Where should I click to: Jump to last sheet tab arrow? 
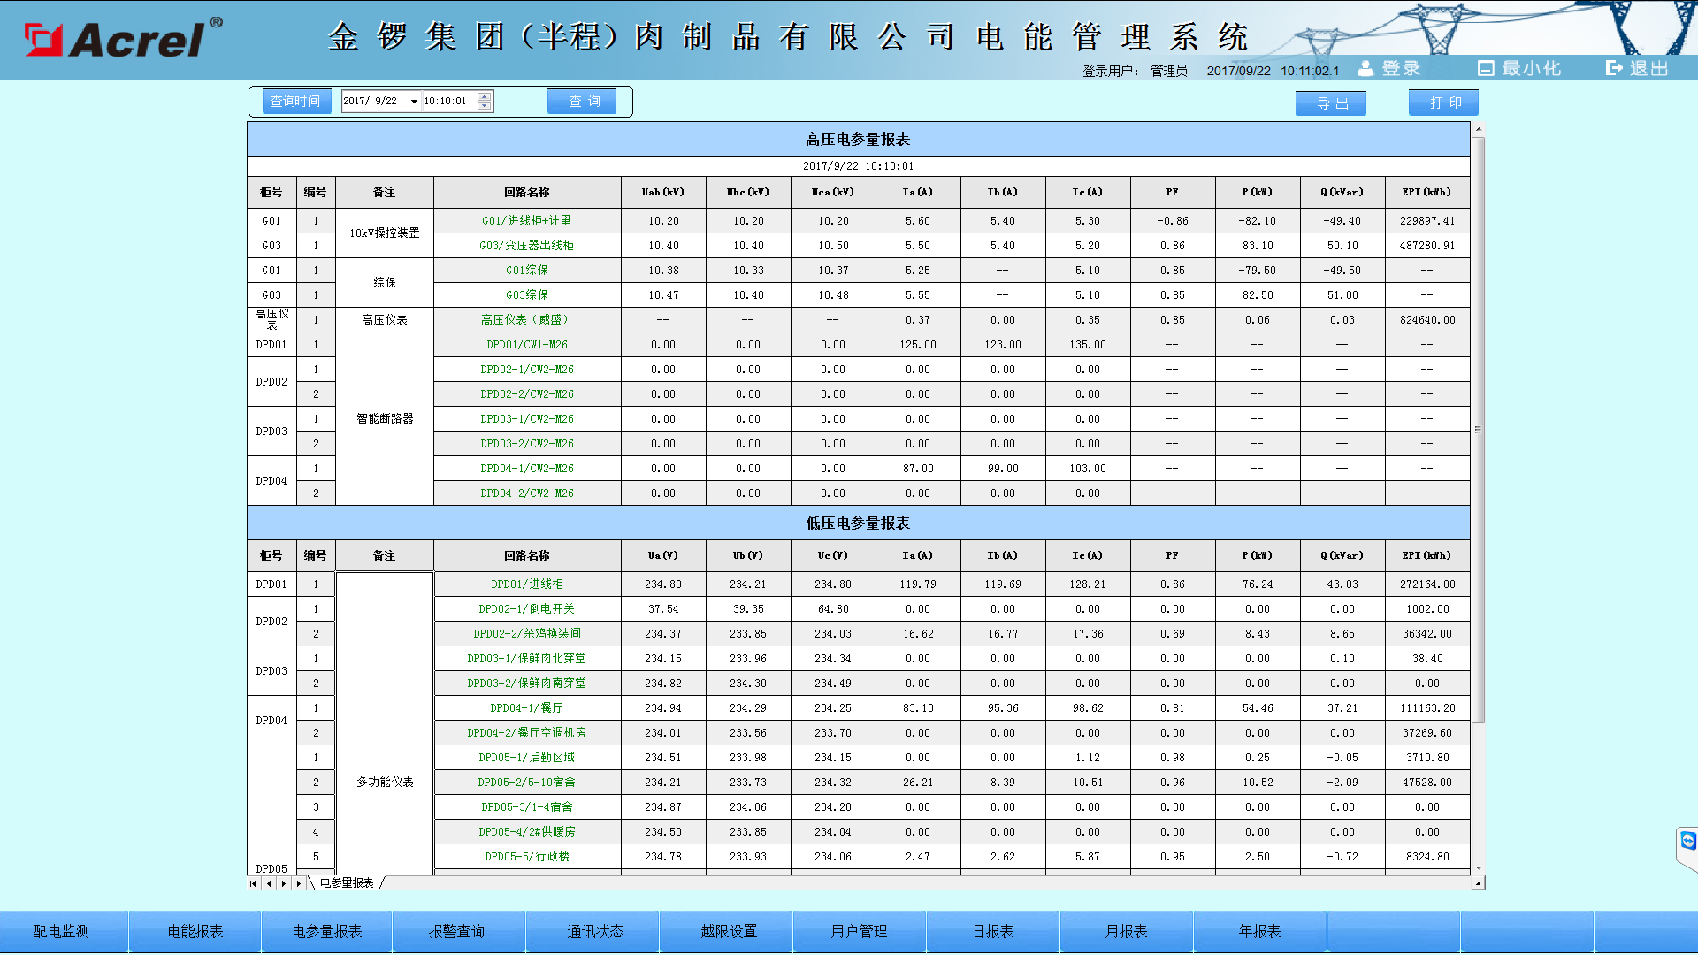point(299,883)
